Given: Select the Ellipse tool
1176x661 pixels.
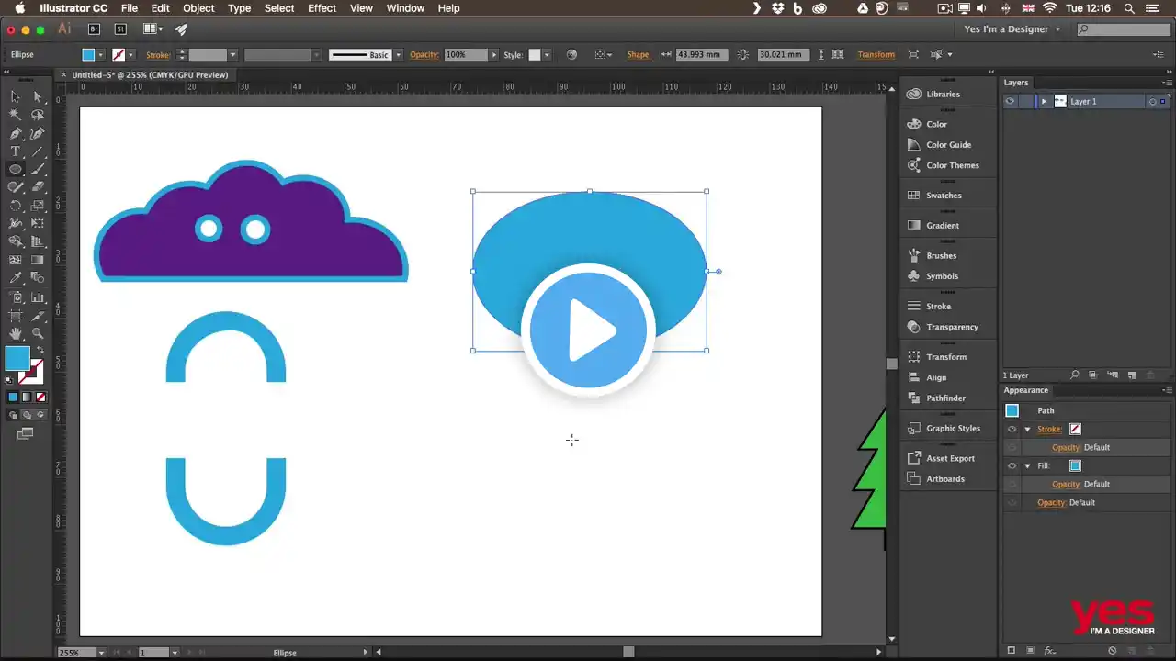Looking at the screenshot, I should [16, 170].
